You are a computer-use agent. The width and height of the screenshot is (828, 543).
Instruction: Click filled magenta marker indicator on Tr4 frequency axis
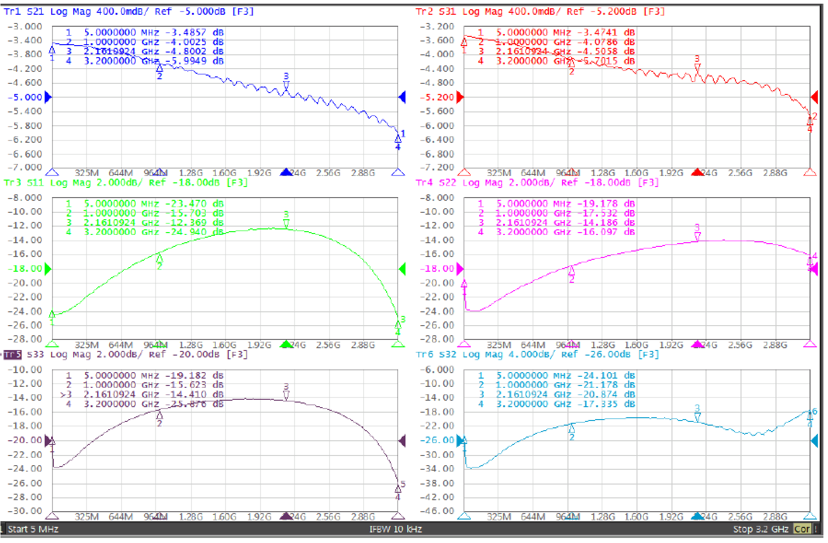[698, 344]
